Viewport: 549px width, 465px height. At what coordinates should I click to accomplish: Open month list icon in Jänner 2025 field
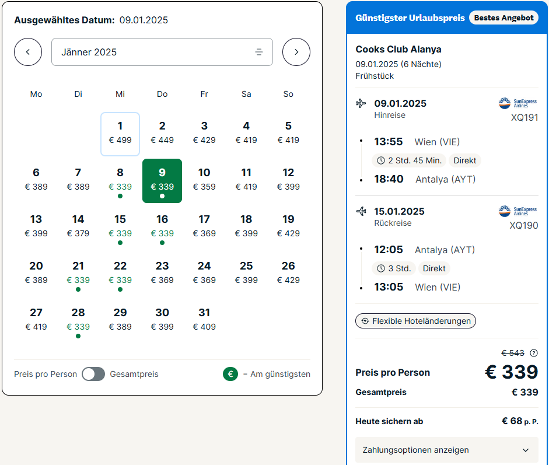click(258, 52)
